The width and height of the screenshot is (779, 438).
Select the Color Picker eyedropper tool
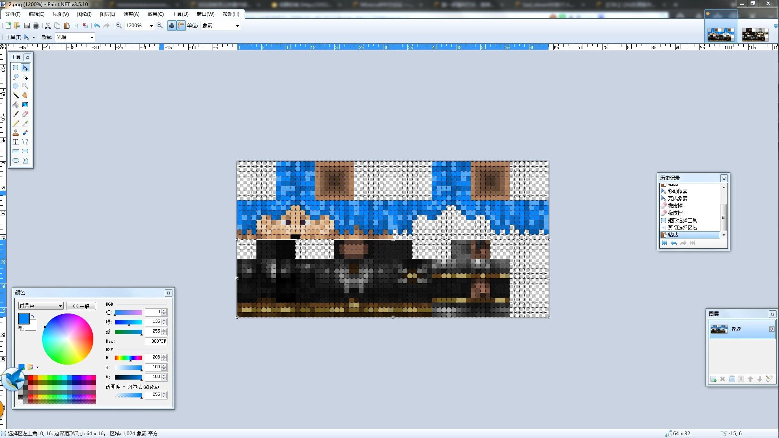[25, 123]
